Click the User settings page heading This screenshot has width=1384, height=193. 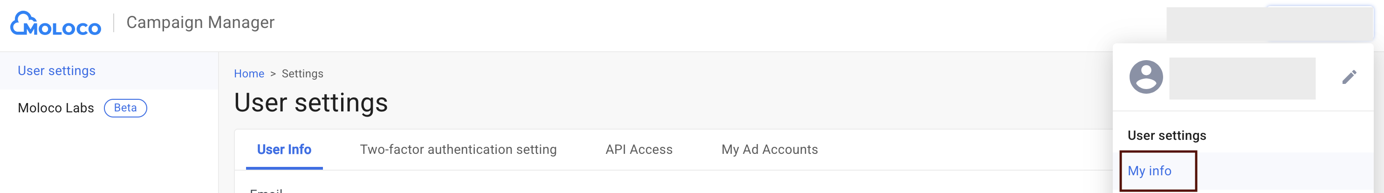(x=310, y=103)
